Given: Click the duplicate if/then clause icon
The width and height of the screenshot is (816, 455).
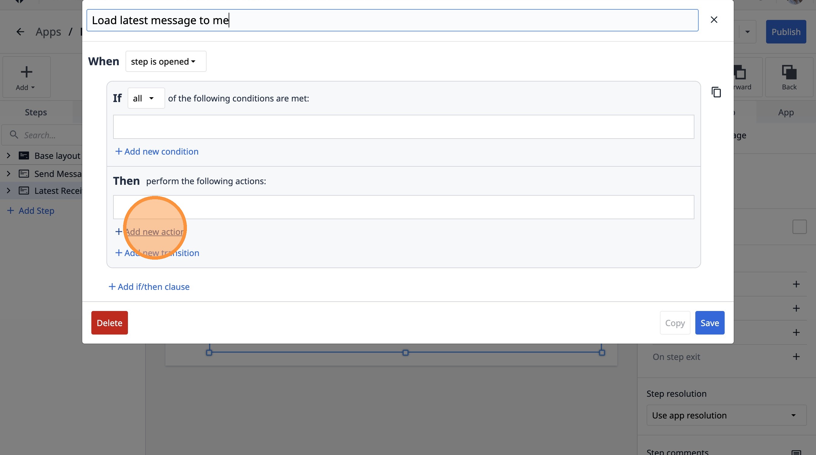Looking at the screenshot, I should coord(716,92).
